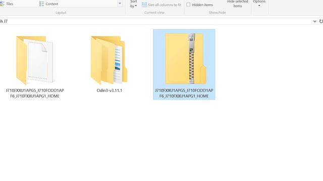Image resolution: width=323 pixels, height=181 pixels.
Task: Click Hide selected items button
Action: 238,4
